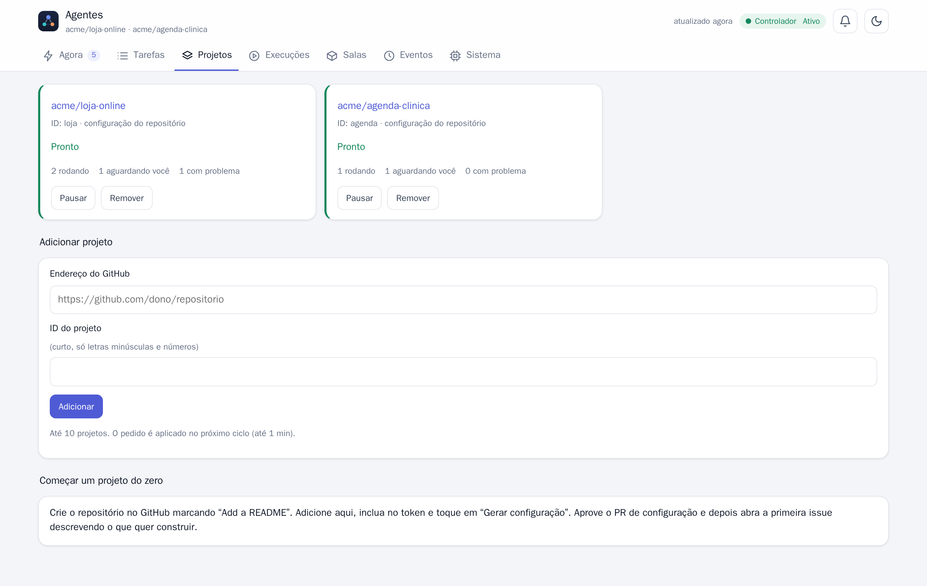Click the Adicionar button
Screen dimensions: 927x586
[x=76, y=407]
